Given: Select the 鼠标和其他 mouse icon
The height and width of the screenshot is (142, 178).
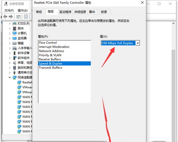Looking at the screenshot, I should [x=14, y=68].
